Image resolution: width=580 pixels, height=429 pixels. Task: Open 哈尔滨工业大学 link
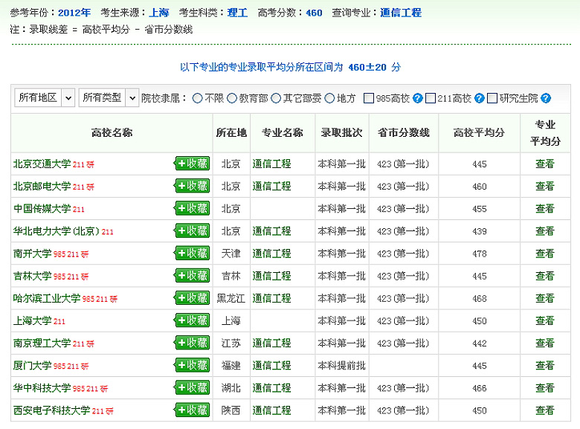pos(47,298)
